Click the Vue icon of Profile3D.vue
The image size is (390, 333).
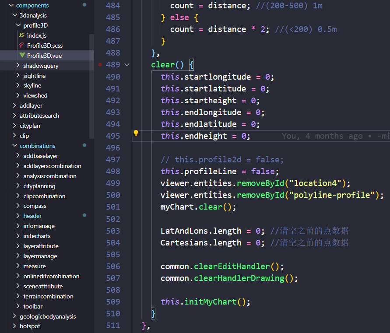[22, 55]
